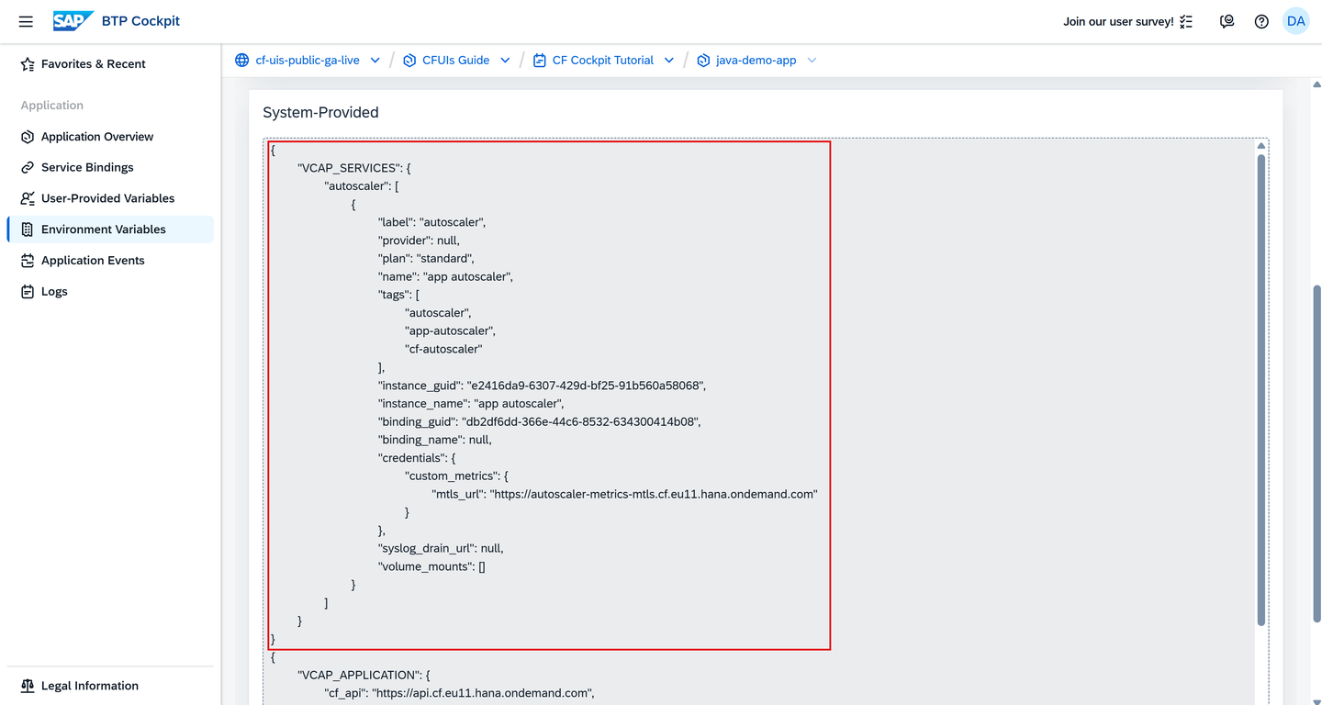Click the Legal Information scales icon

[28, 686]
